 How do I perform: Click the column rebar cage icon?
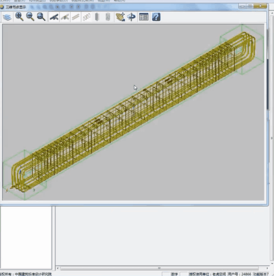point(108,17)
